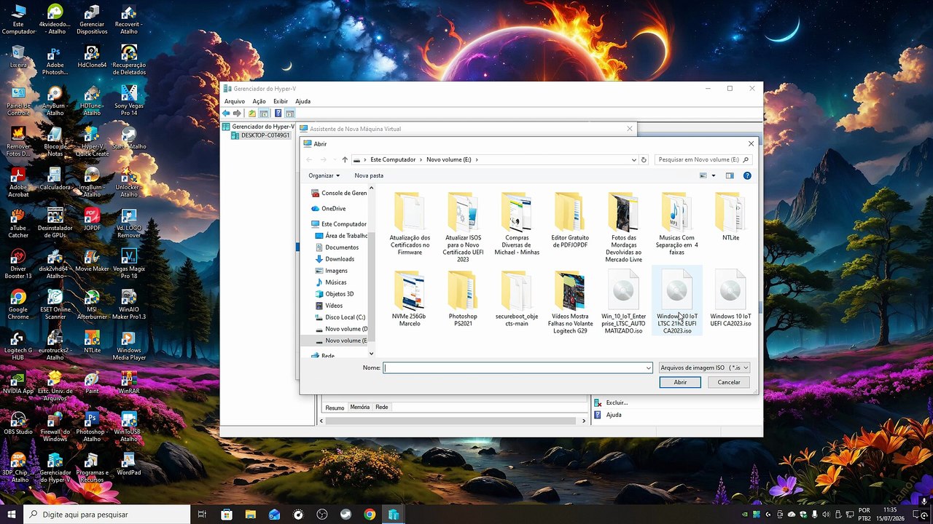Open the WinRAR desktop shortcut
The image size is (933, 524).
pyautogui.click(x=129, y=381)
